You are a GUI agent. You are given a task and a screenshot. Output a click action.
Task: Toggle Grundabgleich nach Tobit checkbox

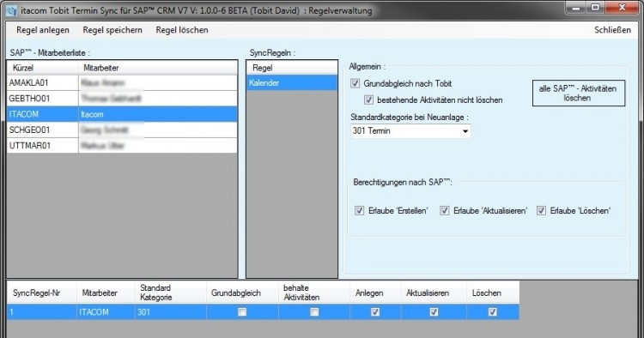coord(355,84)
